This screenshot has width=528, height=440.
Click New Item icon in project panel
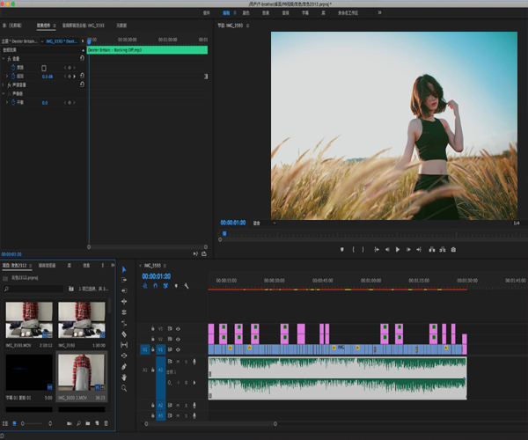coord(97,423)
